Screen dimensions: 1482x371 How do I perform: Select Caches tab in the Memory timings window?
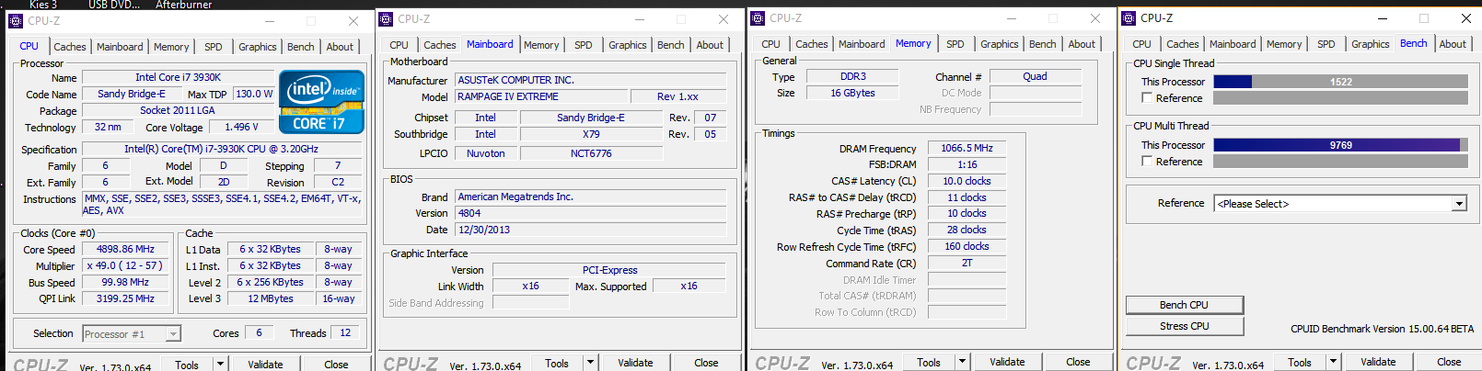(x=812, y=44)
